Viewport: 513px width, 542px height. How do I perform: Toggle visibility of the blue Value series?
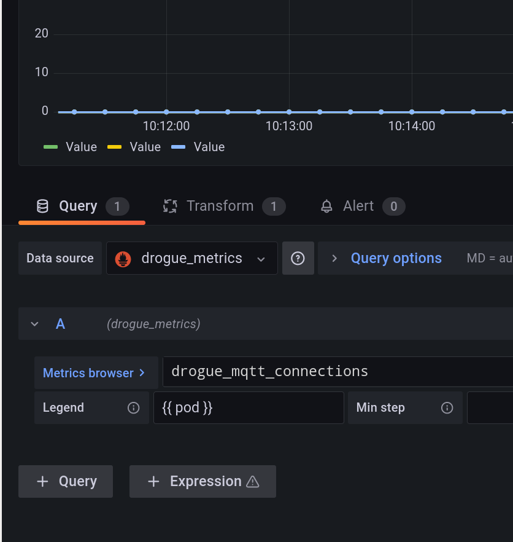[209, 147]
